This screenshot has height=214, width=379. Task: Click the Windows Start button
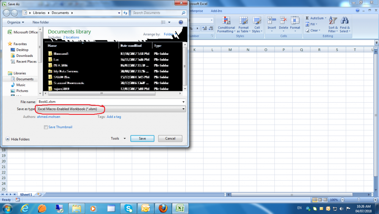[7, 208]
